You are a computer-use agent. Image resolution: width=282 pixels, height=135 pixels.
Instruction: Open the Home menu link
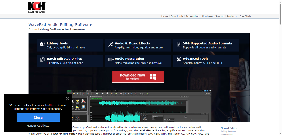(x=165, y=16)
